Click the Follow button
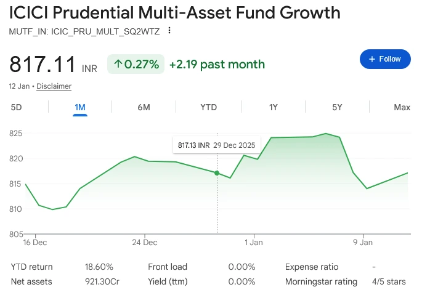Image resolution: width=422 pixels, height=303 pixels. [x=384, y=59]
